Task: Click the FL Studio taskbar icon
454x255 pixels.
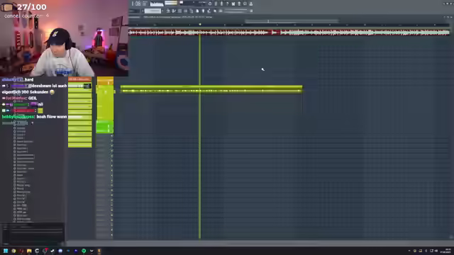Action: point(99,251)
